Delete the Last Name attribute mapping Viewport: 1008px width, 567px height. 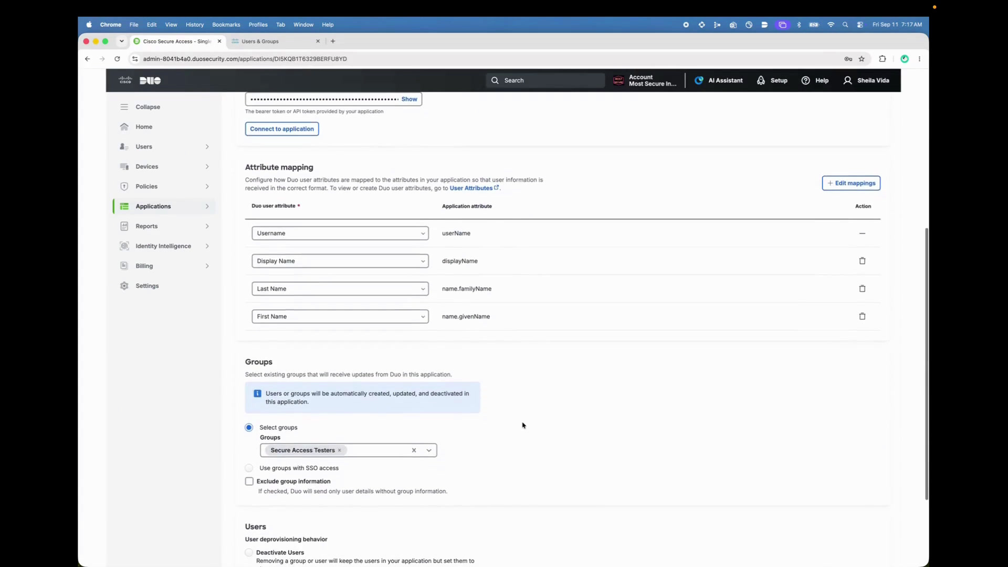pos(862,289)
